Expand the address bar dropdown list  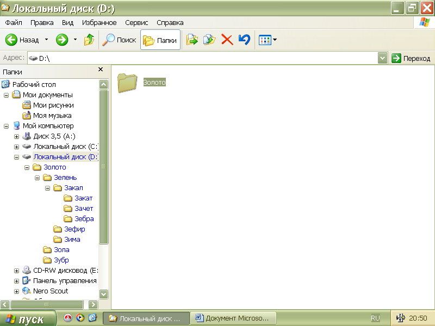[383, 58]
